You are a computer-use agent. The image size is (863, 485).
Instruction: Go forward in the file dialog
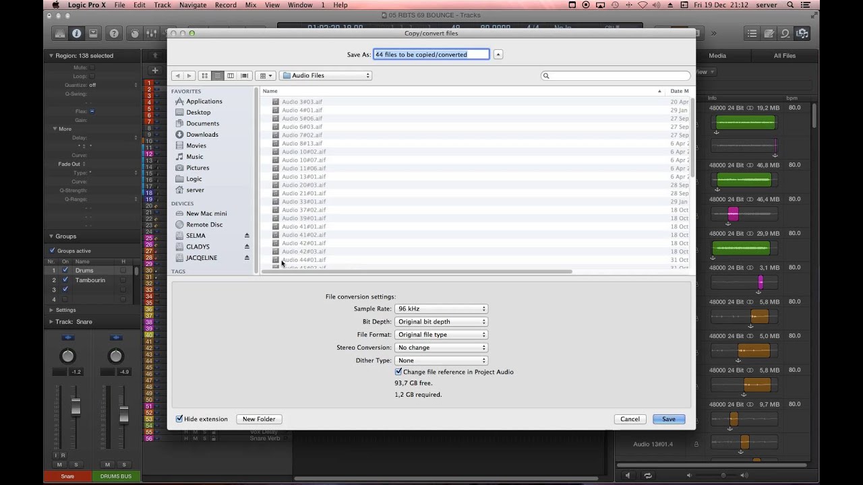(x=189, y=75)
